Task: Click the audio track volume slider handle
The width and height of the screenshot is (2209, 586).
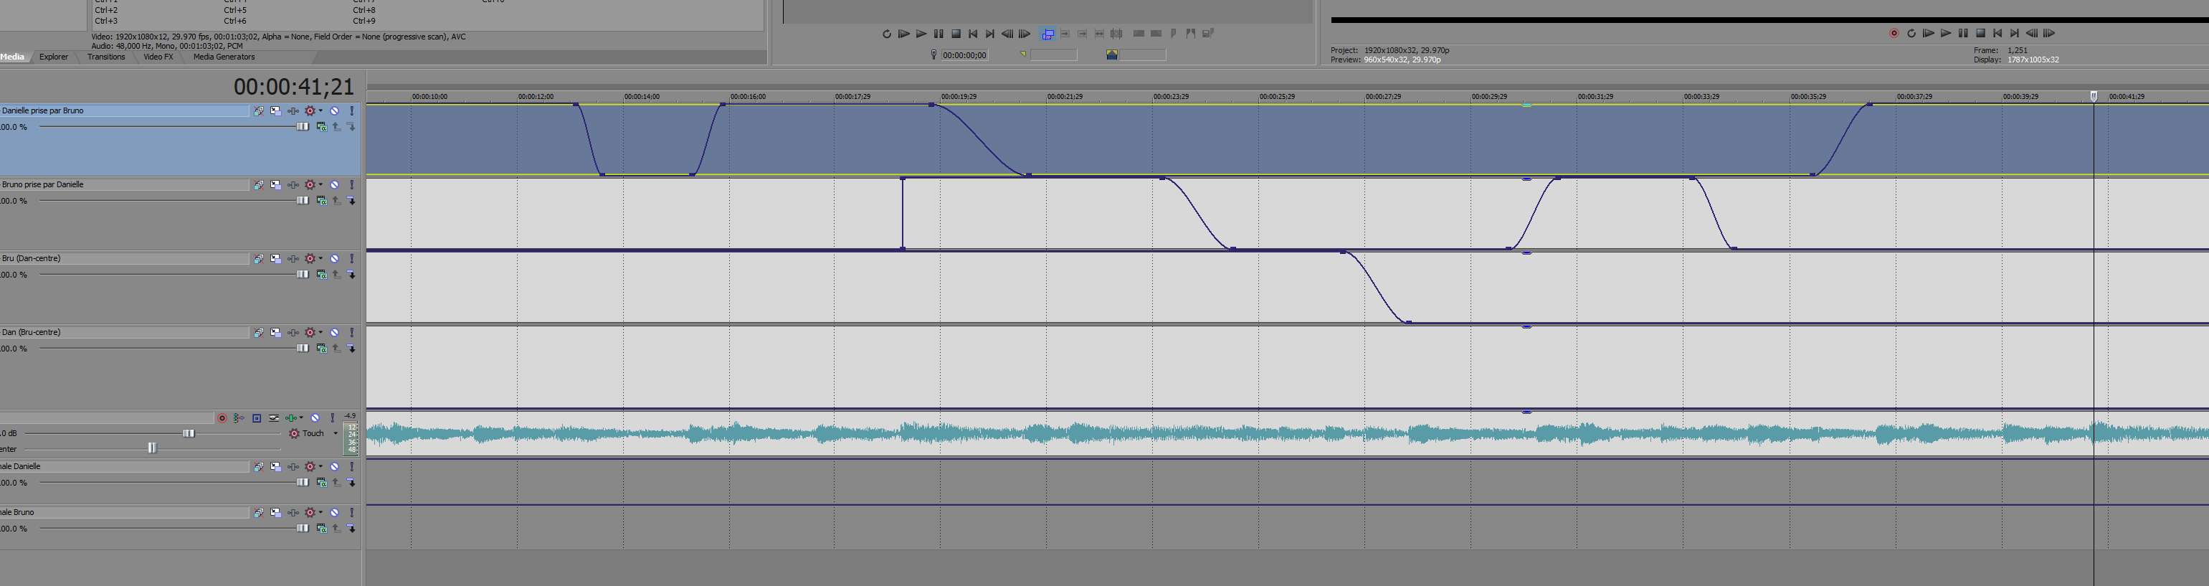Action: click(189, 433)
